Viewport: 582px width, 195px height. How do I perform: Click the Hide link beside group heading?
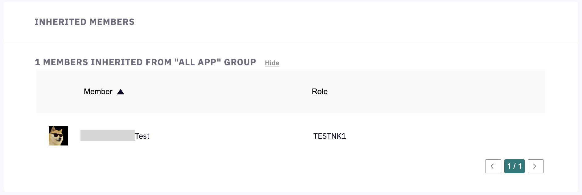point(272,63)
